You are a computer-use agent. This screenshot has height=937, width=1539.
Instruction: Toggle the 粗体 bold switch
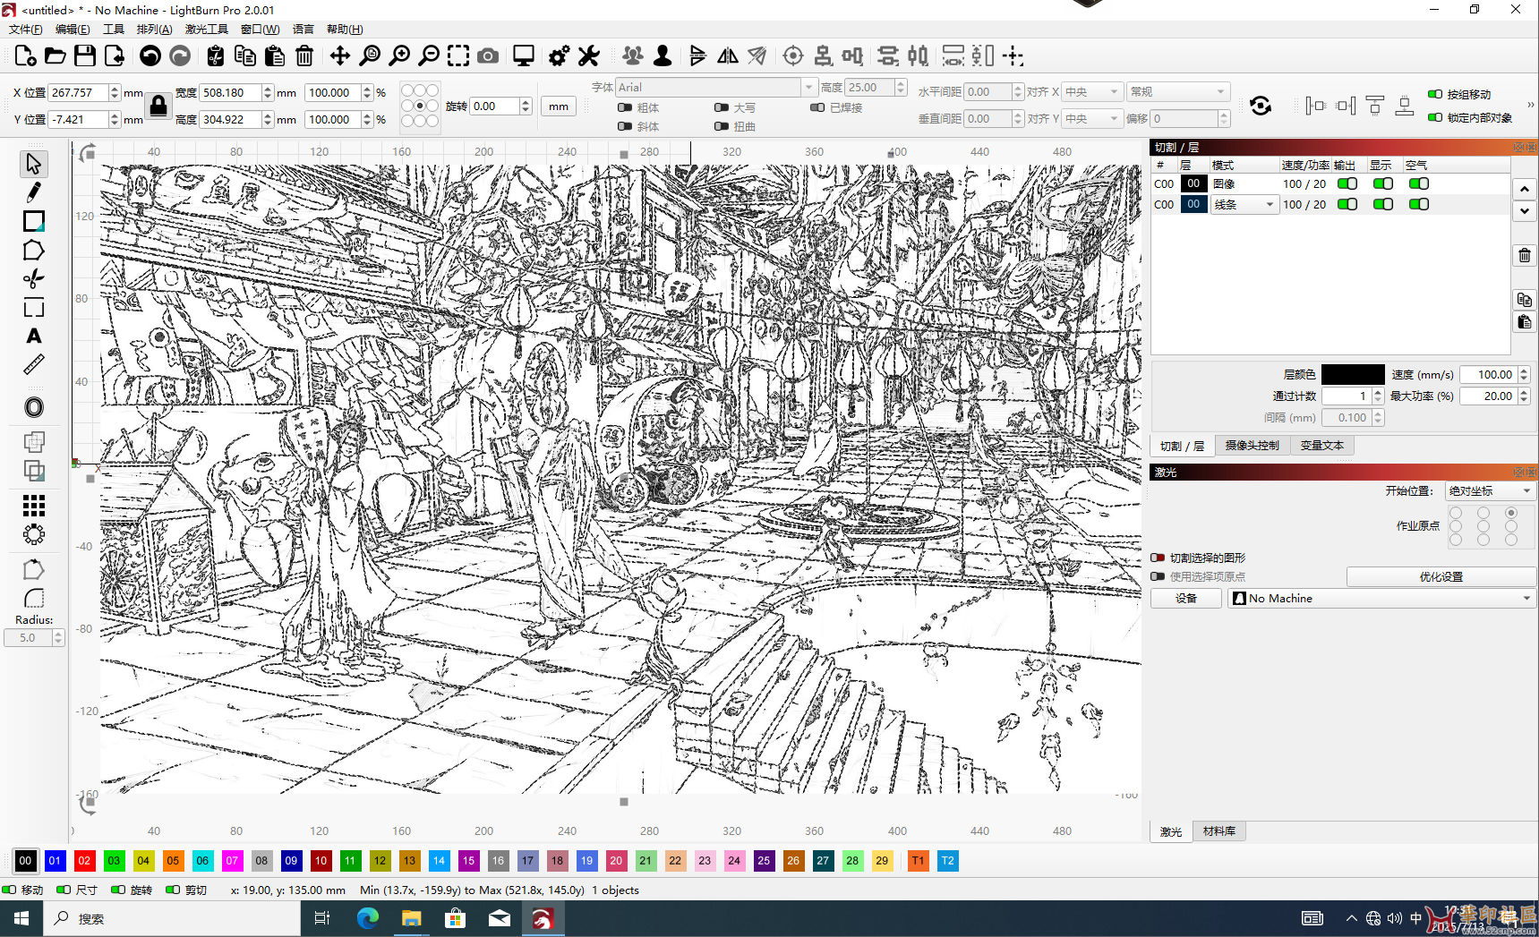(x=625, y=107)
